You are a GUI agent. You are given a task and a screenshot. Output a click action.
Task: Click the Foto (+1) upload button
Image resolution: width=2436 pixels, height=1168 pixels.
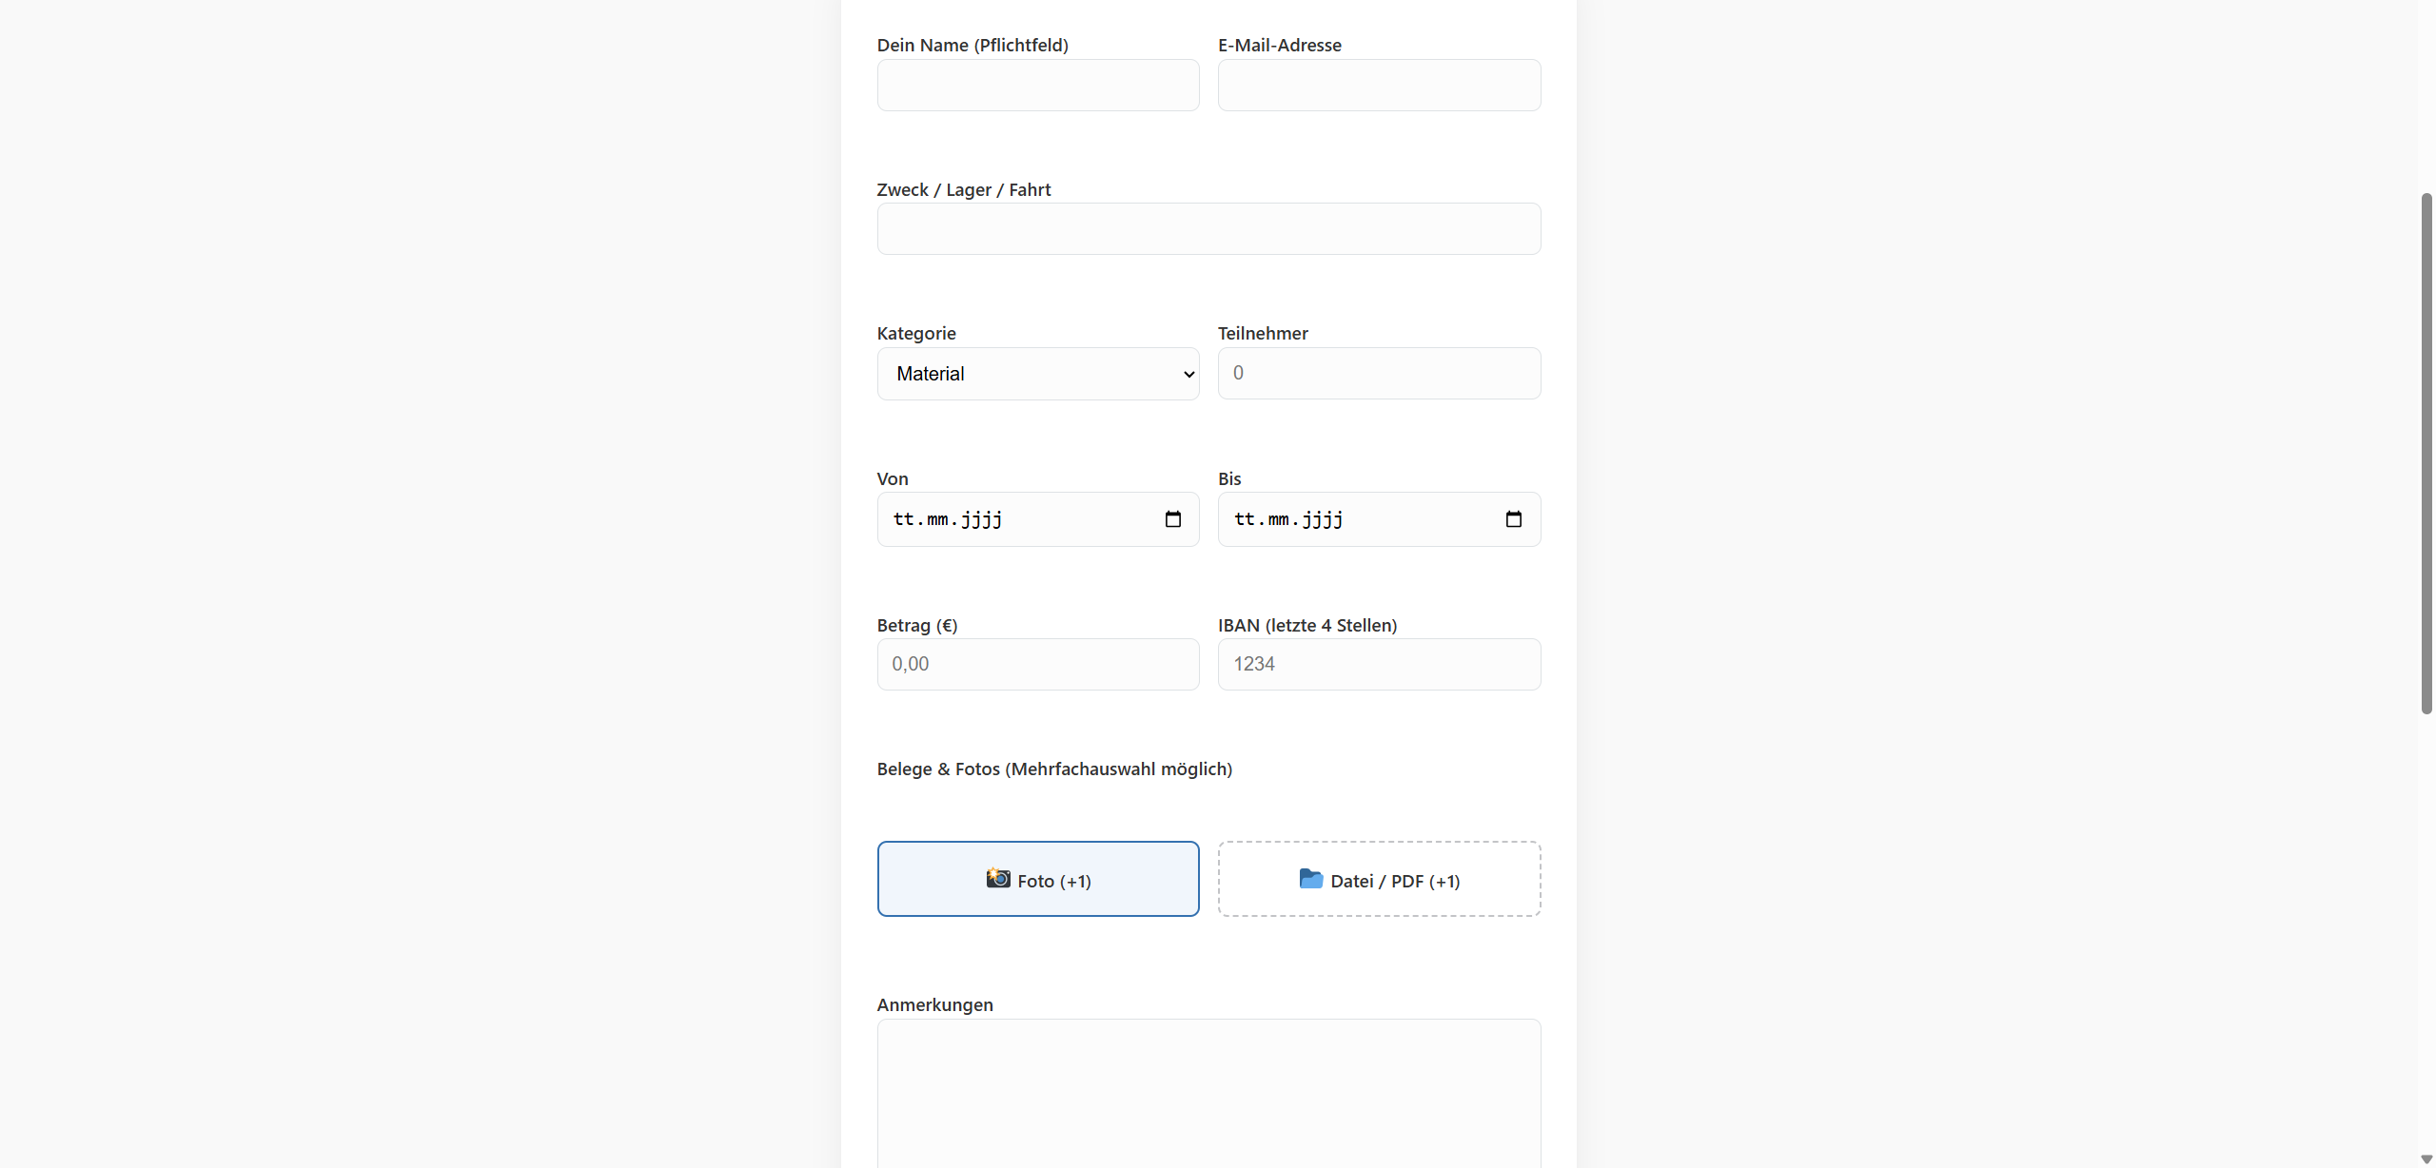click(1037, 879)
